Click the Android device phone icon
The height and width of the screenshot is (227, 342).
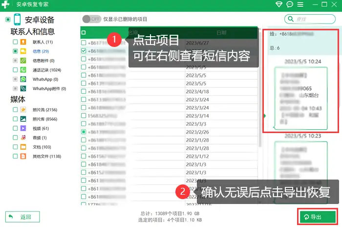point(17,20)
